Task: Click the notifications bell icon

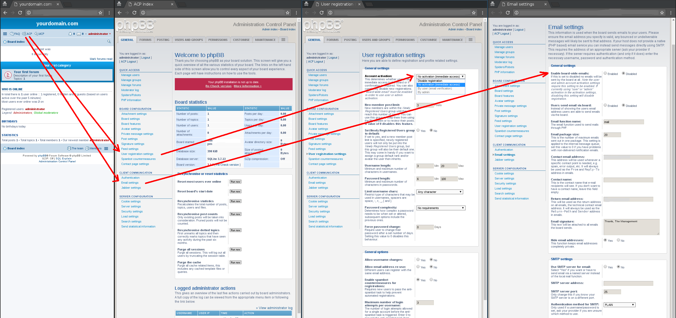Action: click(x=70, y=34)
